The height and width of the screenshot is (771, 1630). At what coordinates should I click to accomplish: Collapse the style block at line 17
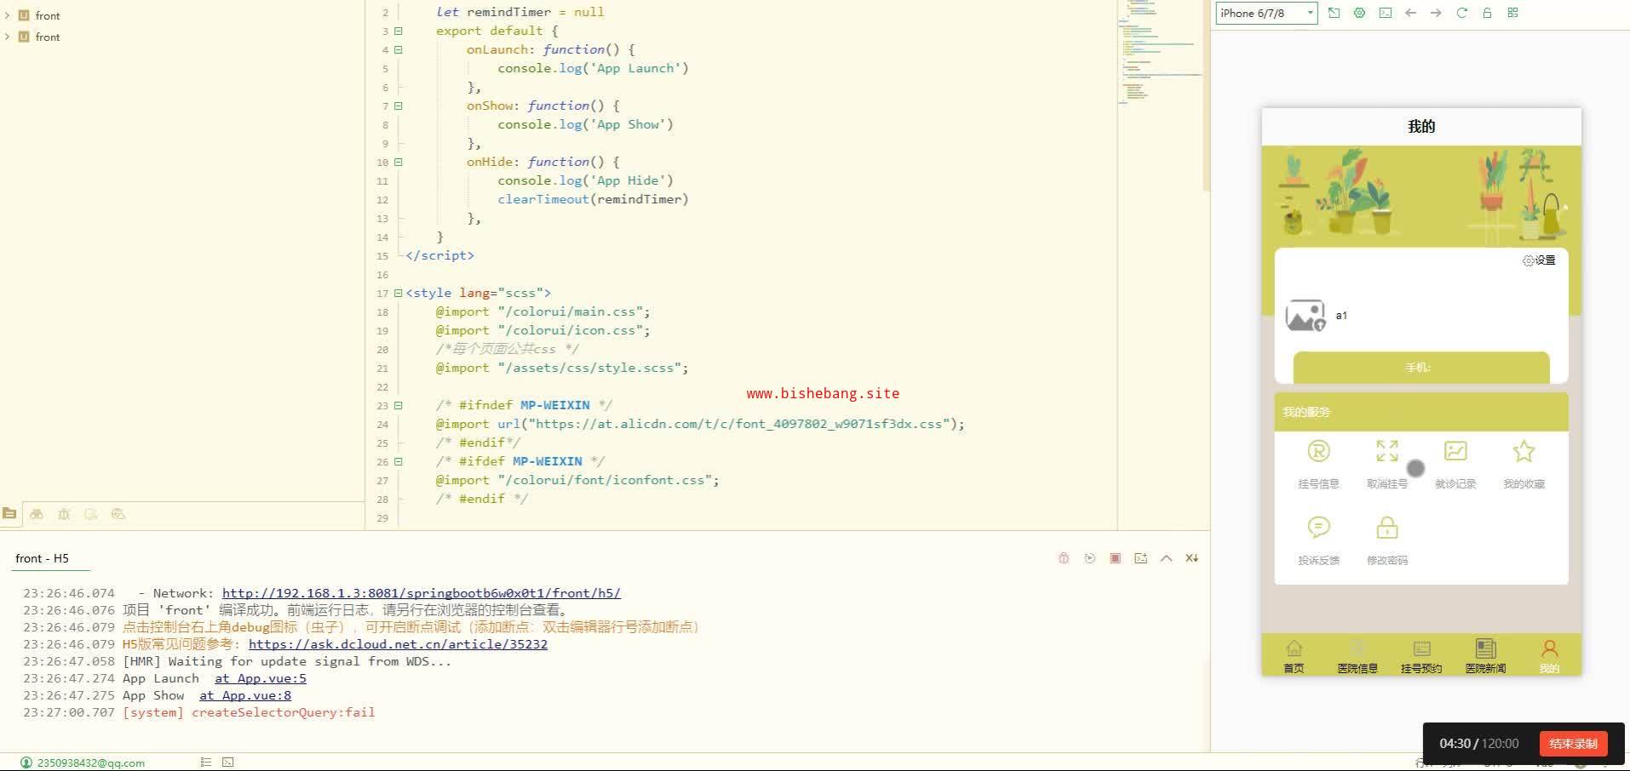tap(398, 294)
